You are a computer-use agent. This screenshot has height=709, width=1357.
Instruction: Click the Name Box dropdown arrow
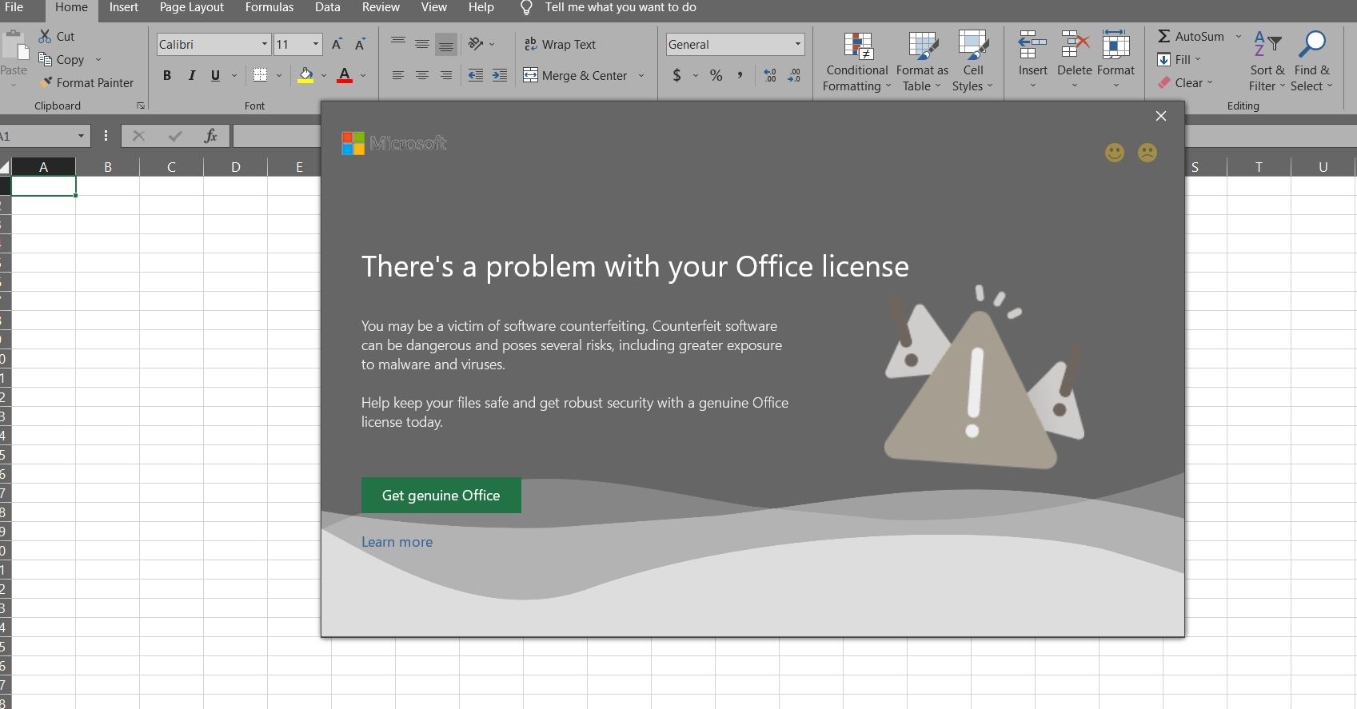(81, 136)
